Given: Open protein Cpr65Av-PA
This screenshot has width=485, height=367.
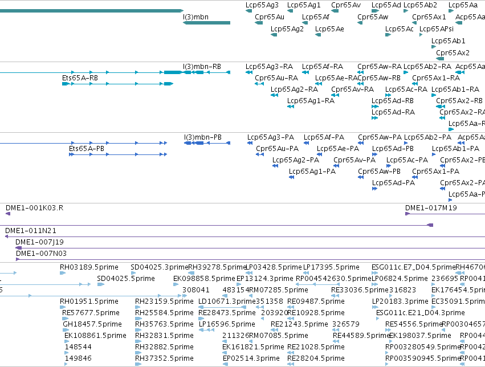Looking at the screenshot, I should coord(354,160).
